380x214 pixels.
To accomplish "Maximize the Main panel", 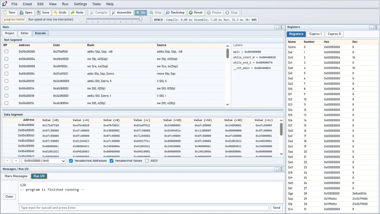I will click(x=281, y=28).
